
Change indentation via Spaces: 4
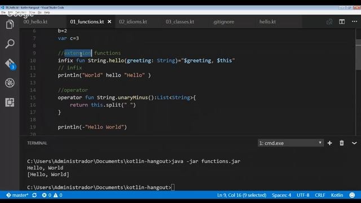[281, 195]
